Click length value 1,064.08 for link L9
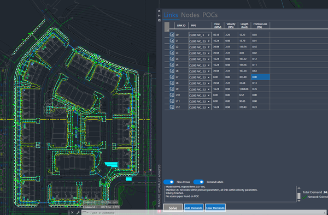The width and height of the screenshot is (328, 215). point(244,89)
